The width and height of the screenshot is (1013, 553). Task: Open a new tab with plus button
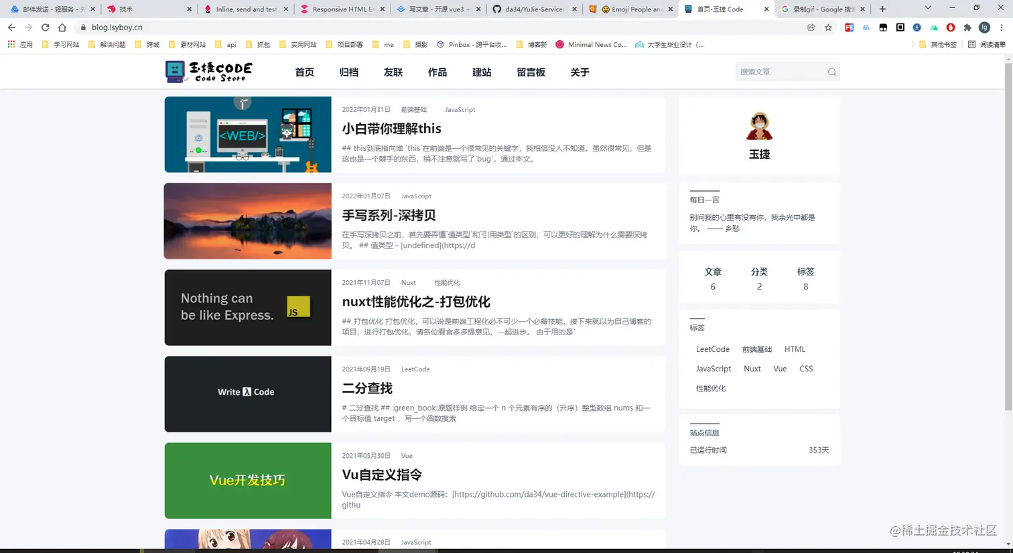point(882,9)
